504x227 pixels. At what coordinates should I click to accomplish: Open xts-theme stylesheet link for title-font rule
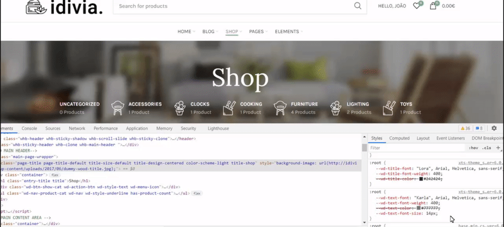point(481,163)
